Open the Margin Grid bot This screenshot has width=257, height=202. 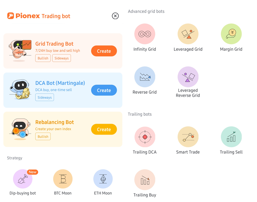click(231, 34)
